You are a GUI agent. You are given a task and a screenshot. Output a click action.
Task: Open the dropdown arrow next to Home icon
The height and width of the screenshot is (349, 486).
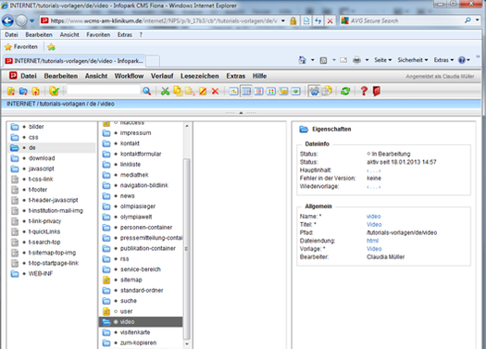[x=313, y=60]
